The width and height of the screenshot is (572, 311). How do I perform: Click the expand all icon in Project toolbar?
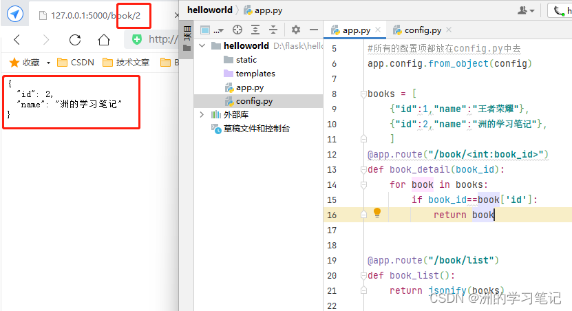pos(255,30)
